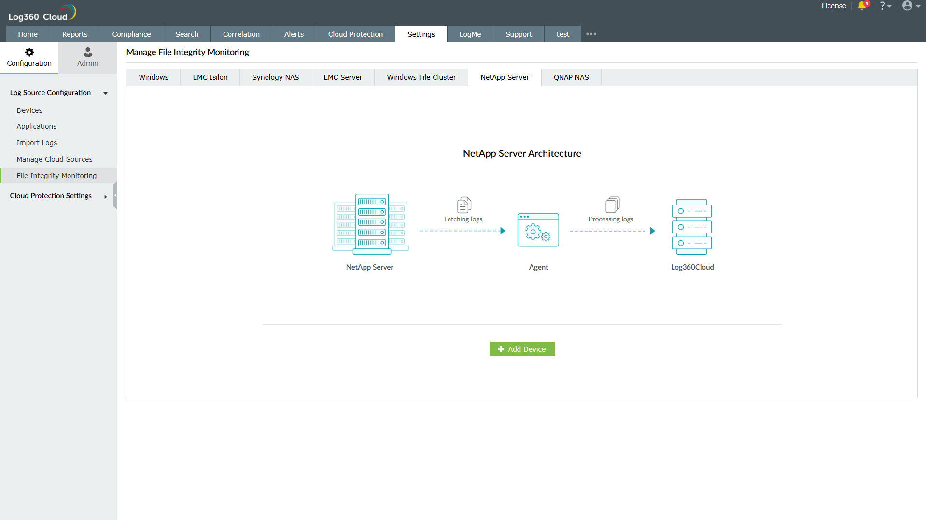Open the Correlation section
The height and width of the screenshot is (520, 926).
point(241,34)
